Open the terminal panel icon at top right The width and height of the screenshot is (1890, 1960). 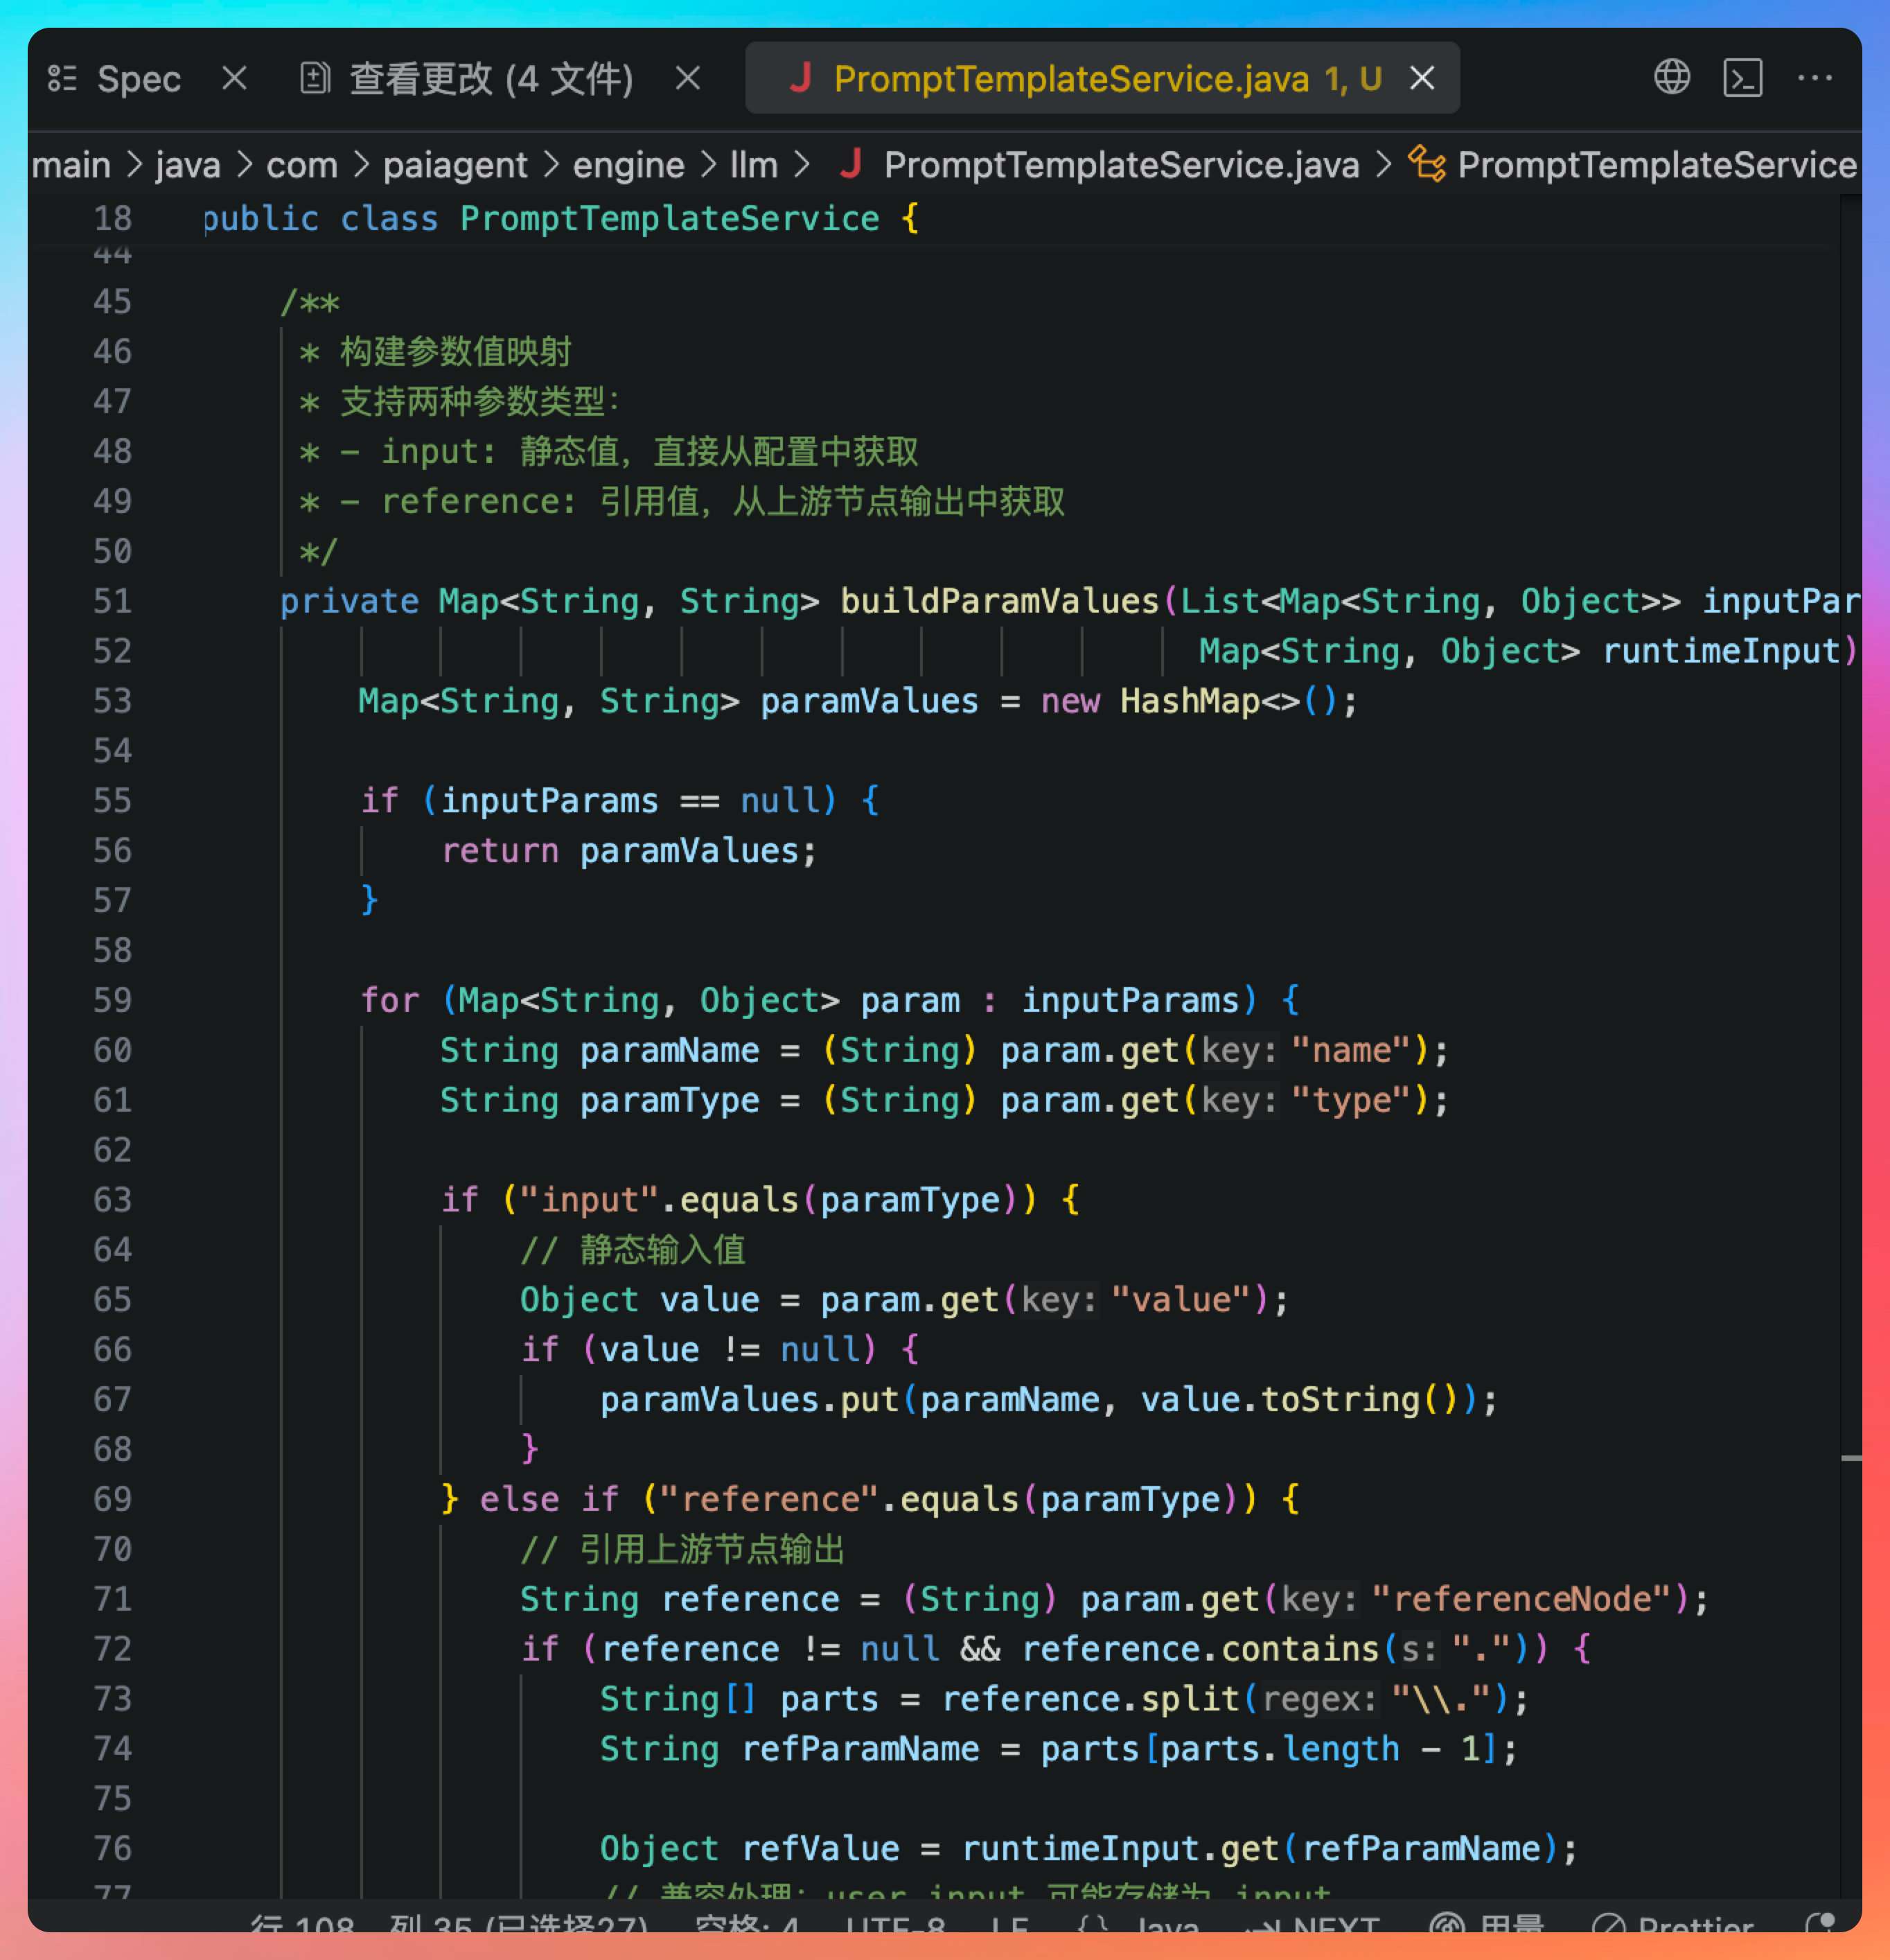1742,78
